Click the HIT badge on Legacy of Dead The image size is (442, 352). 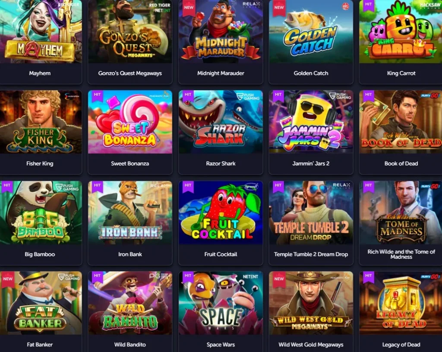[369, 277]
